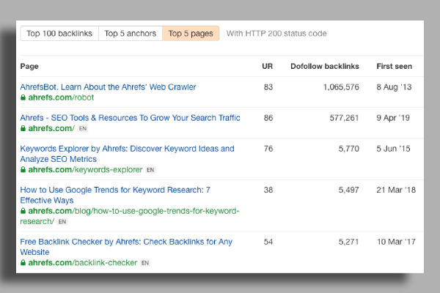Viewport: 440px width, 293px height.
Task: Click EN badge after research/ blog URL
Action: pyautogui.click(x=62, y=222)
